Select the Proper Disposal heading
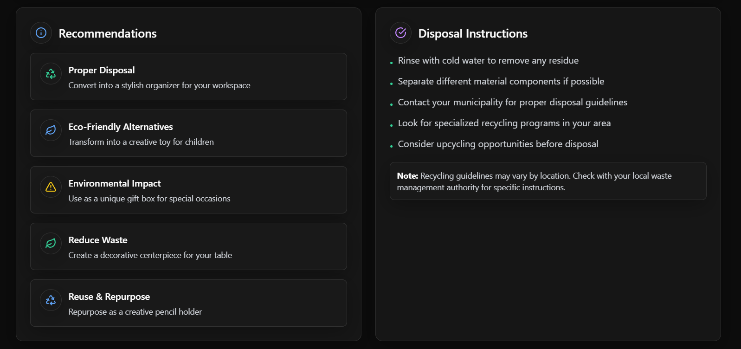This screenshot has height=349, width=741. click(102, 70)
